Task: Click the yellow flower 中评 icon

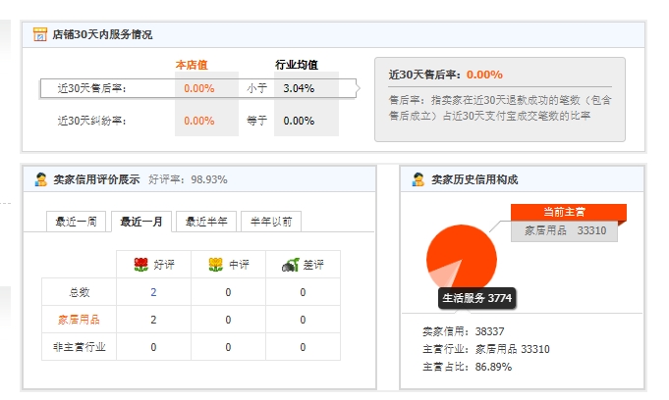Action: click(x=215, y=265)
